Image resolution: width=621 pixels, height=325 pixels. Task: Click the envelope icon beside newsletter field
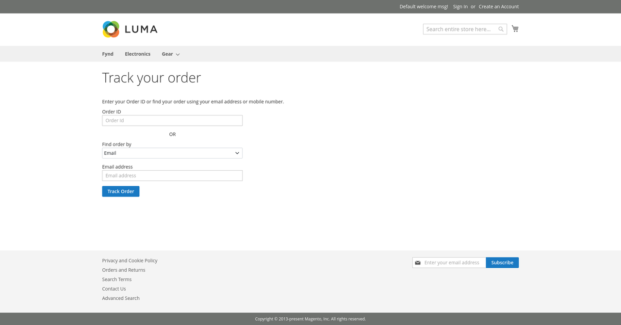point(418,262)
